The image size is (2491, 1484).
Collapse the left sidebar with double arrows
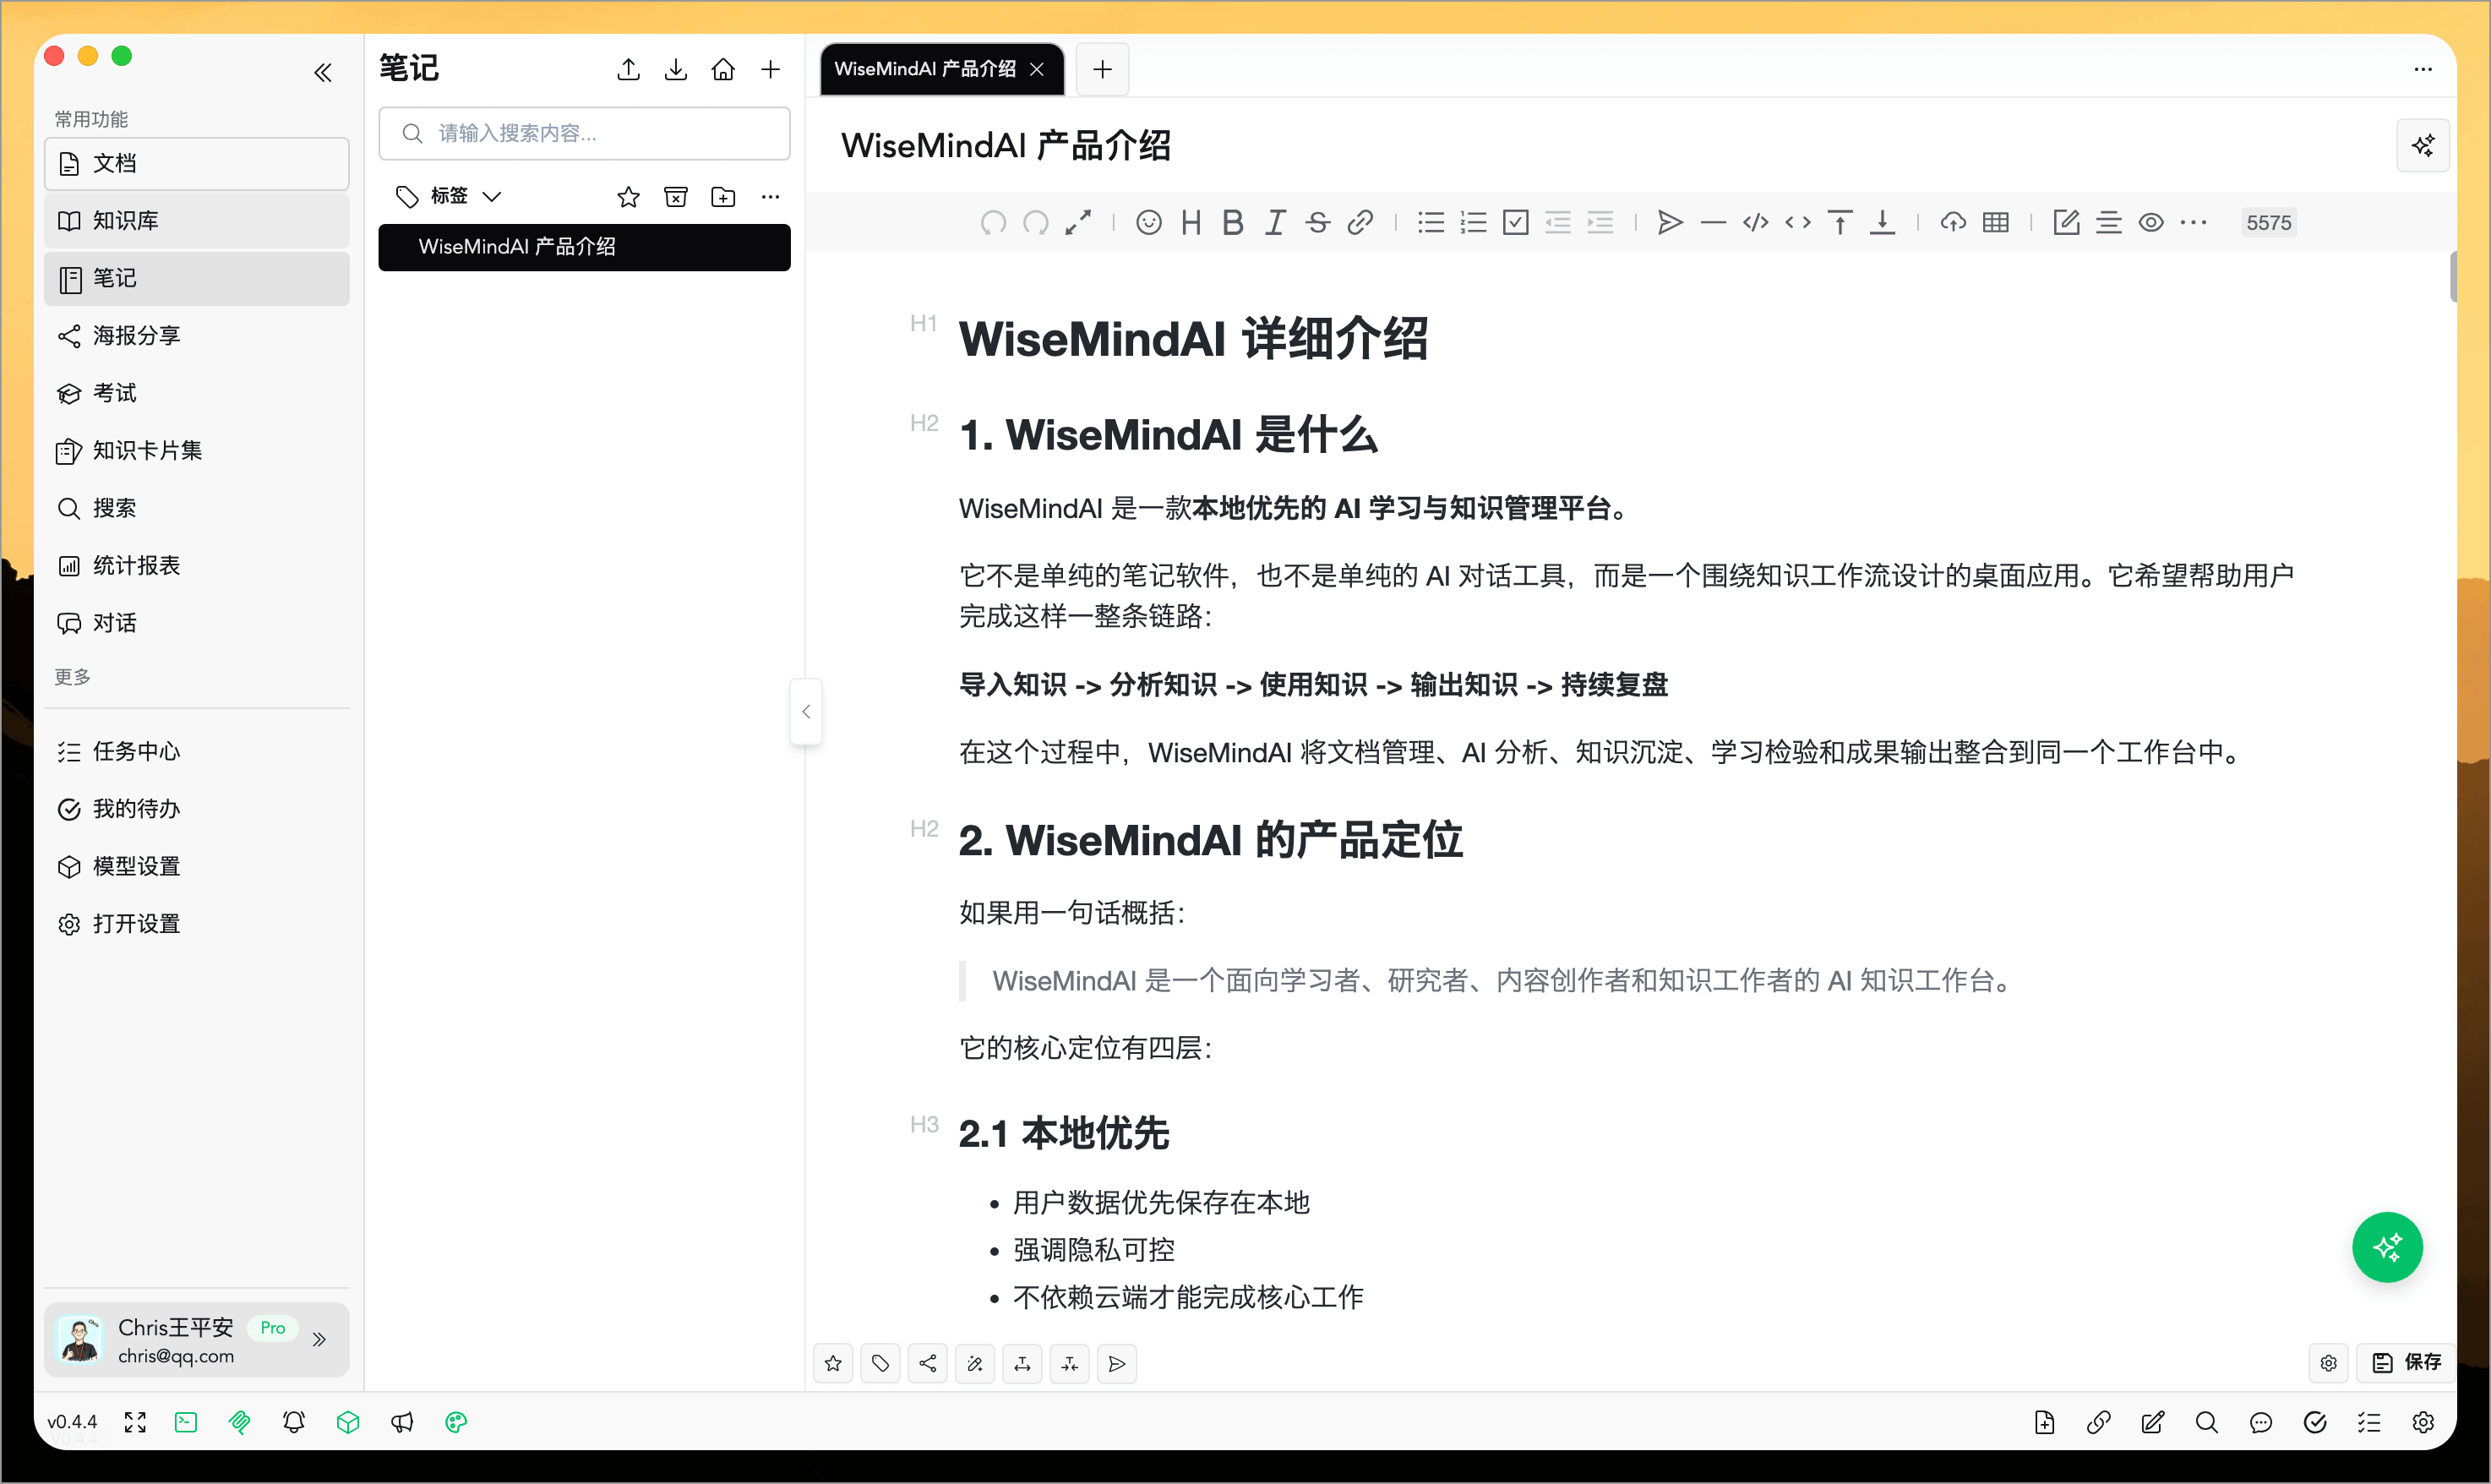(x=323, y=72)
